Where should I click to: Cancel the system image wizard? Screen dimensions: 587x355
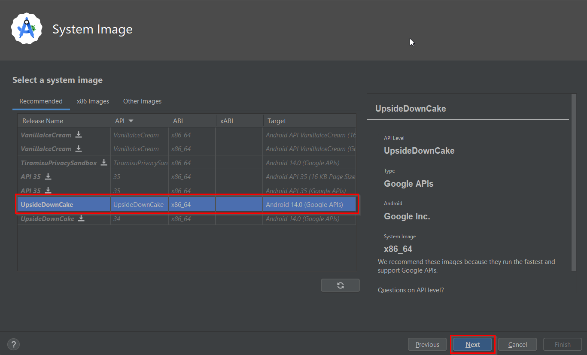coord(517,344)
